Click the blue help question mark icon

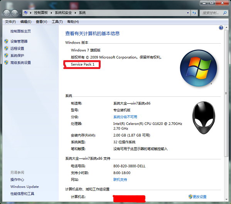point(221,28)
